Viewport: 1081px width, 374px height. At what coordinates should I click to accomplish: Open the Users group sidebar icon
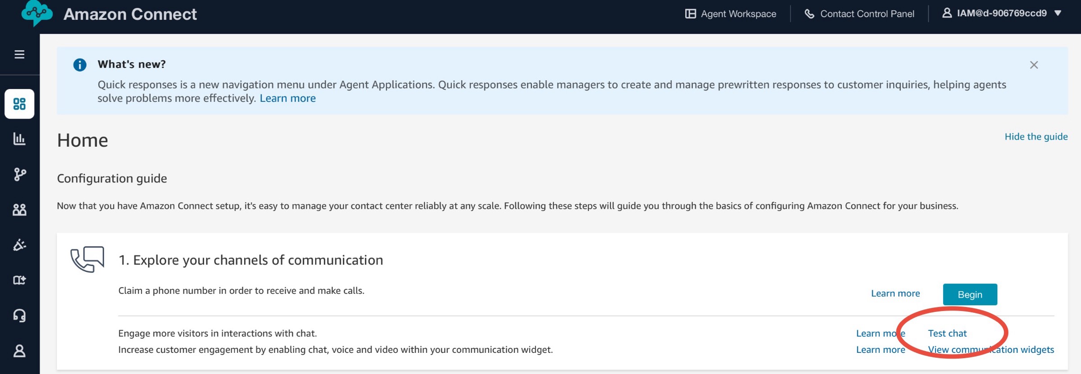point(19,209)
